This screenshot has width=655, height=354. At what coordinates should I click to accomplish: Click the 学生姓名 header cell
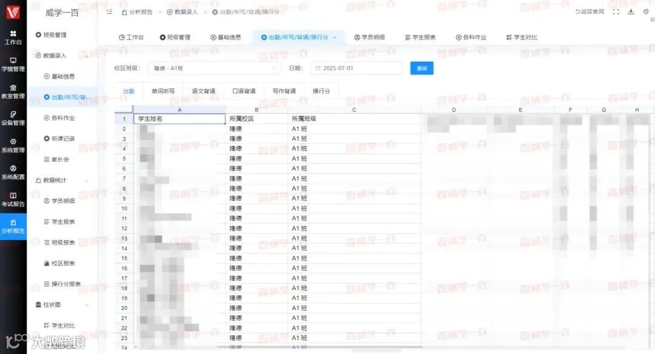[180, 119]
